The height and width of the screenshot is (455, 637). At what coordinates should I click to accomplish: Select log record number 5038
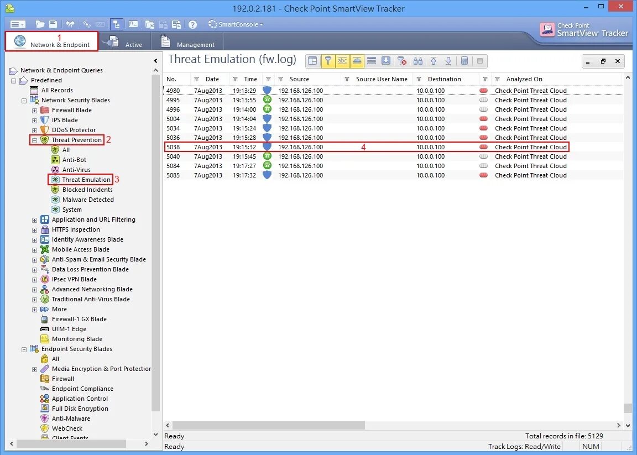(x=367, y=147)
